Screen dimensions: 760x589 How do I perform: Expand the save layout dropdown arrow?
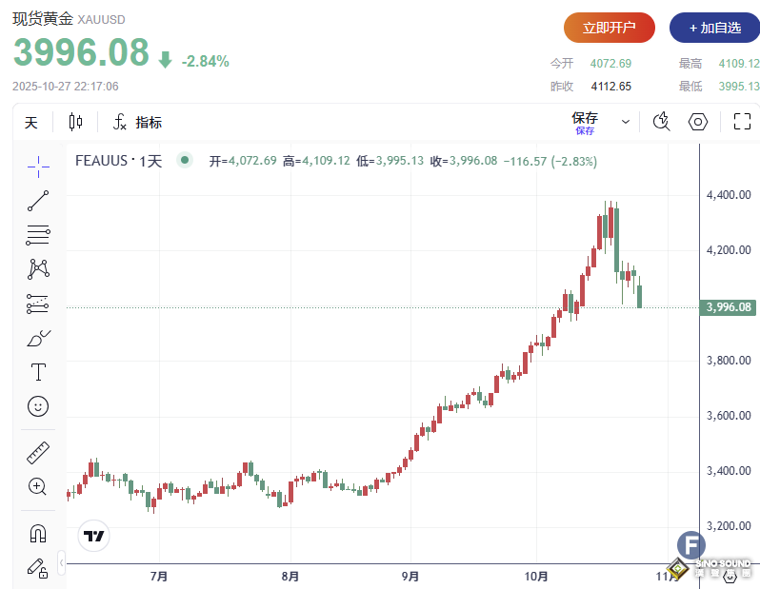click(626, 122)
